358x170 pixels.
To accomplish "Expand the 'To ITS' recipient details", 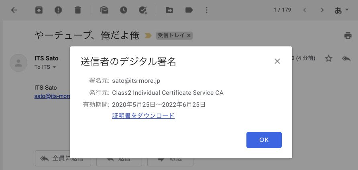I will (x=54, y=67).
